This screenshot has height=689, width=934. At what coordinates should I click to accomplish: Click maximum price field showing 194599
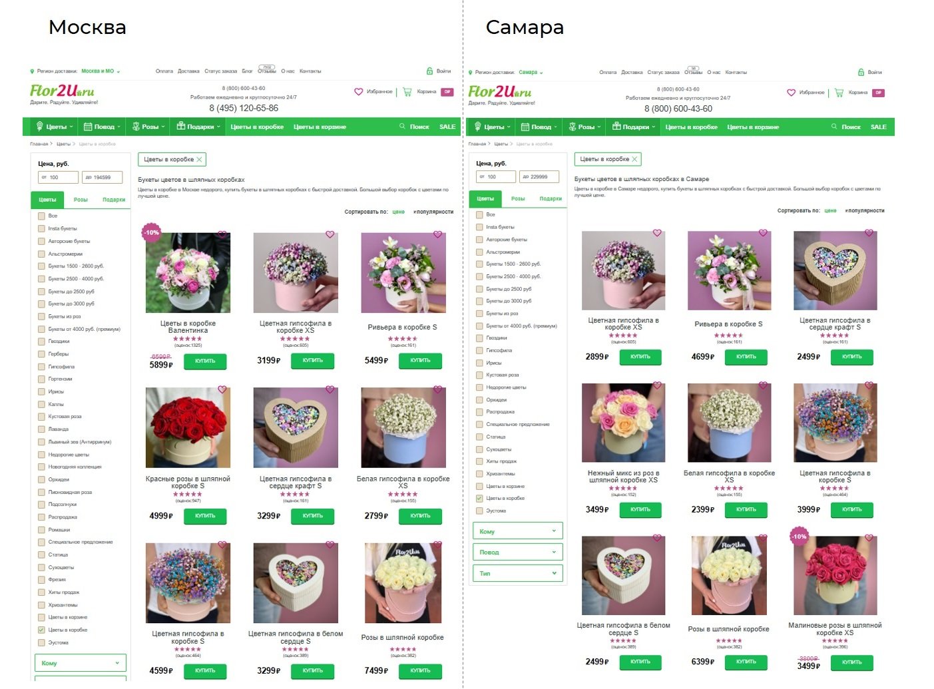(103, 177)
